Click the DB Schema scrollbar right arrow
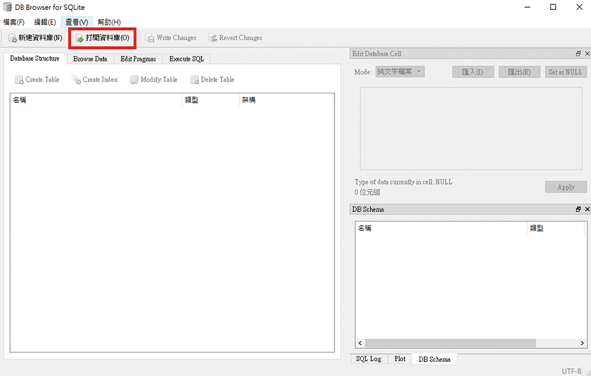 pyautogui.click(x=582, y=343)
